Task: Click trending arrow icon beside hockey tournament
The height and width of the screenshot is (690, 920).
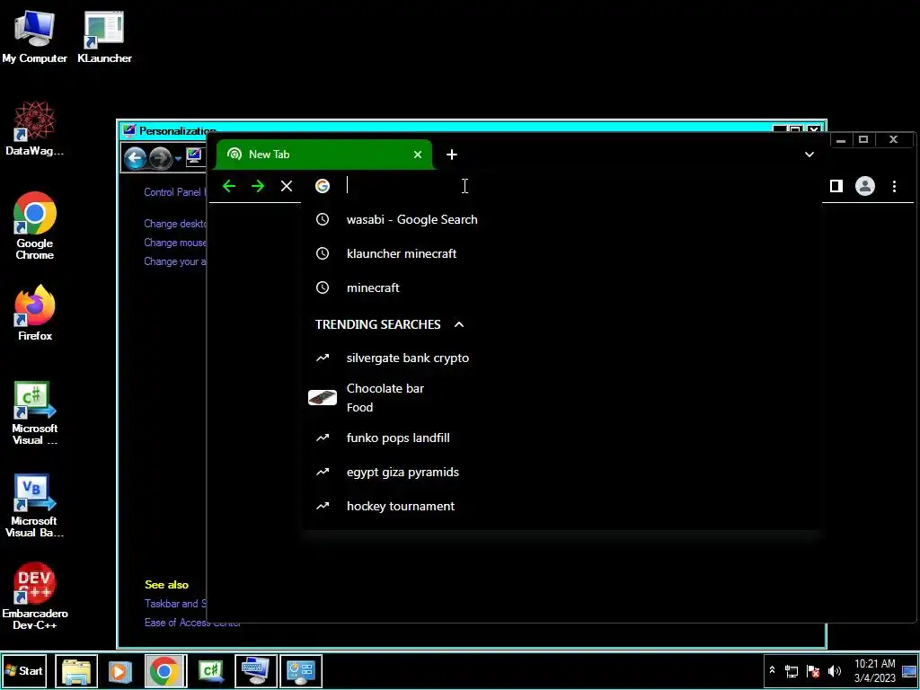Action: point(323,506)
